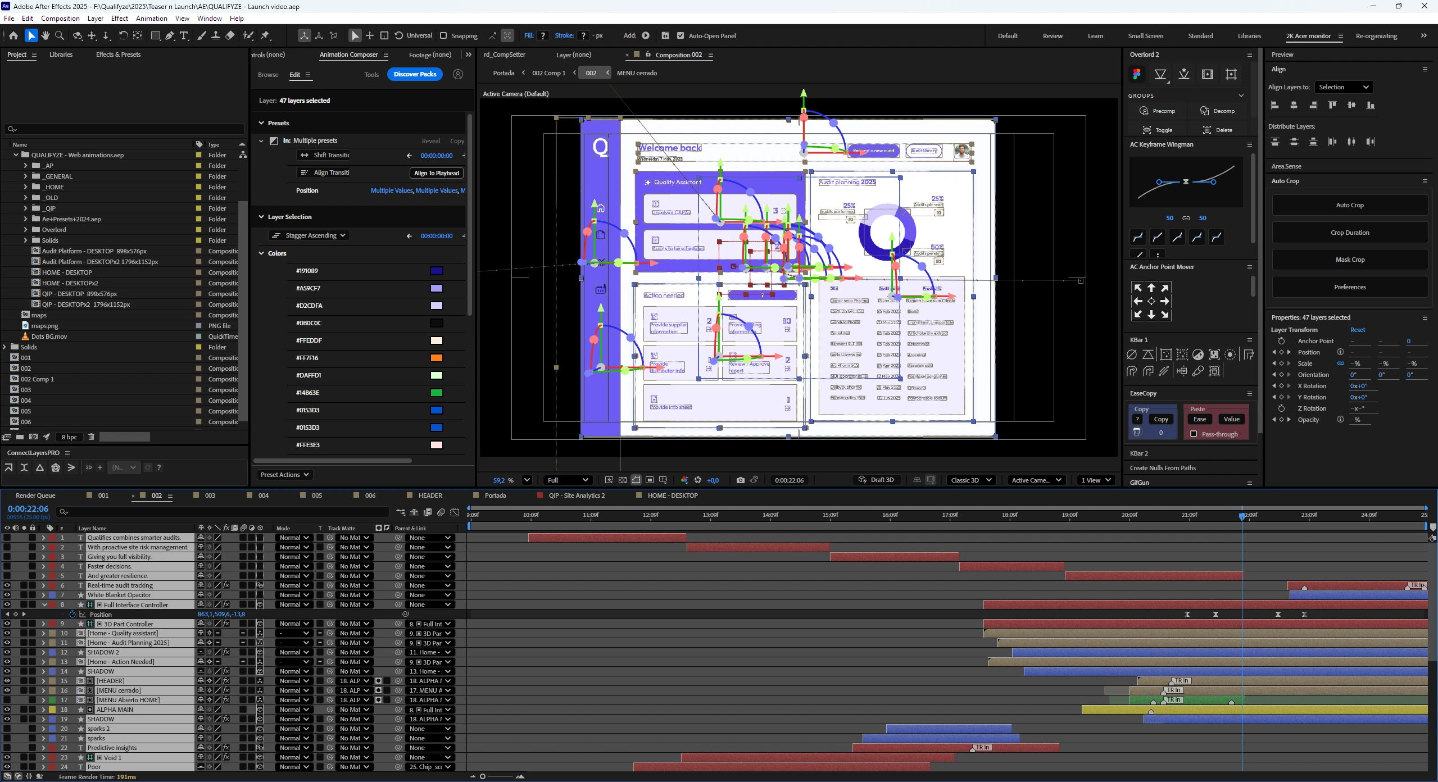Disable the Auto-Open Panel checkbox
This screenshot has height=782, width=1438.
[681, 35]
